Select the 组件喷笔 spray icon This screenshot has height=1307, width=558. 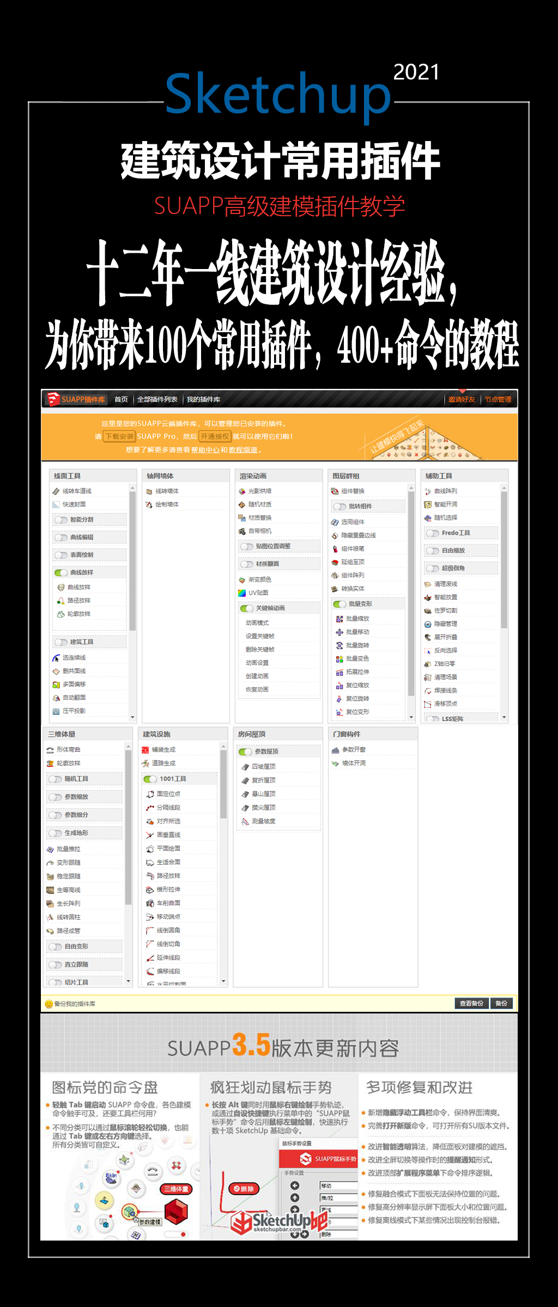(x=335, y=549)
